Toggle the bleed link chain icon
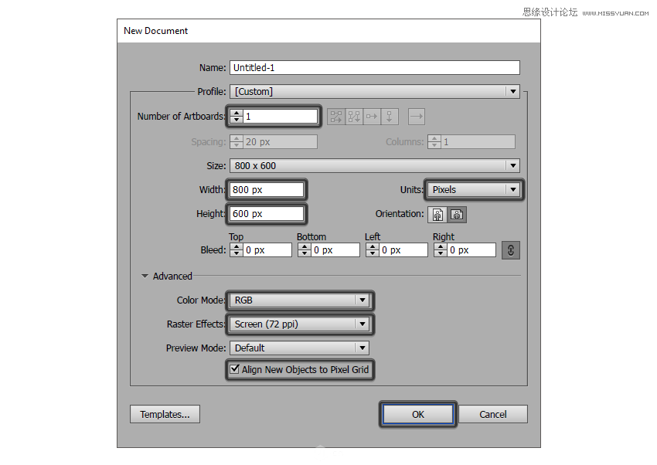Image resolution: width=657 pixels, height=465 pixels. [510, 250]
